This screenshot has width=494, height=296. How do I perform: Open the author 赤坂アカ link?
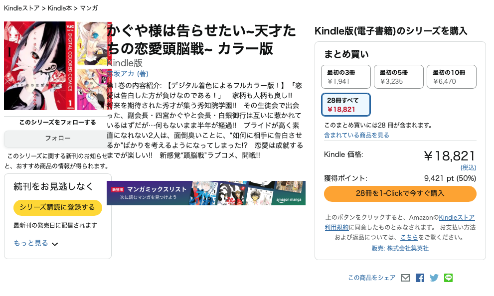(127, 74)
